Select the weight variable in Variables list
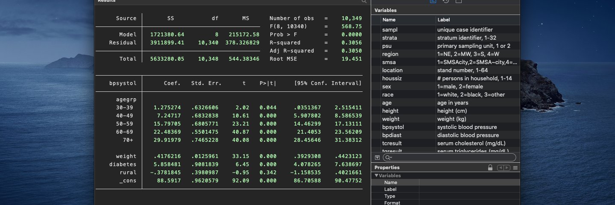This screenshot has width=615, height=205. [446, 119]
